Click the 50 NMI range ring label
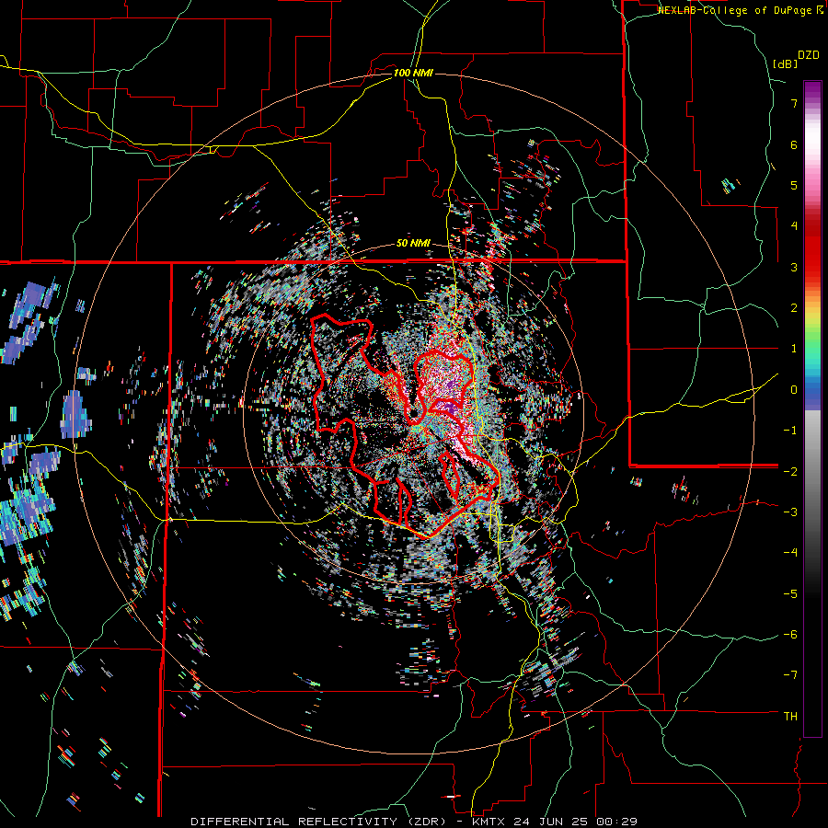This screenshot has height=828, width=828. pos(413,244)
